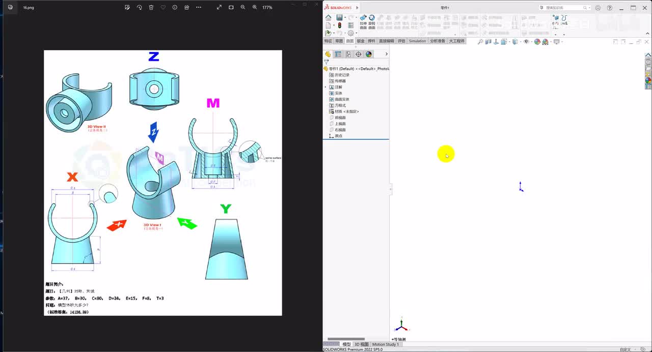Share the image from Photos toolbar

(186, 8)
